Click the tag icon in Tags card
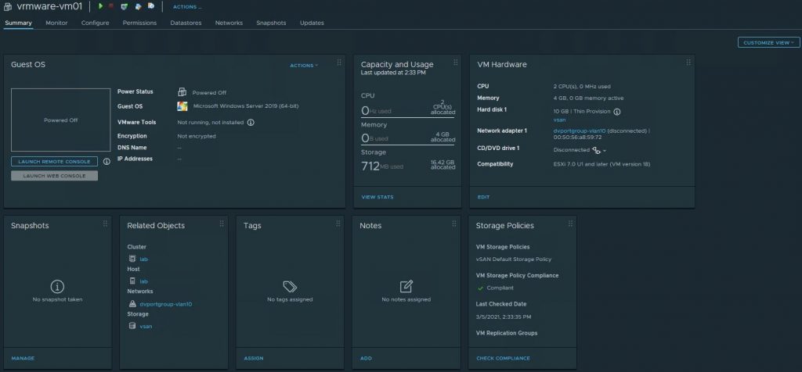The image size is (802, 372). pos(290,286)
